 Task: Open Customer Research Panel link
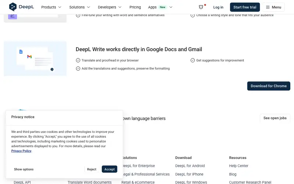tap(250, 182)
